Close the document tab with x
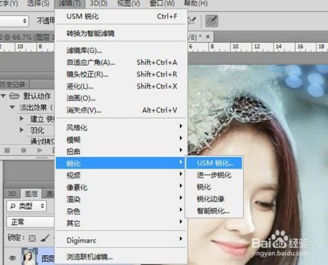This screenshot has height=265, width=328. point(208,37)
